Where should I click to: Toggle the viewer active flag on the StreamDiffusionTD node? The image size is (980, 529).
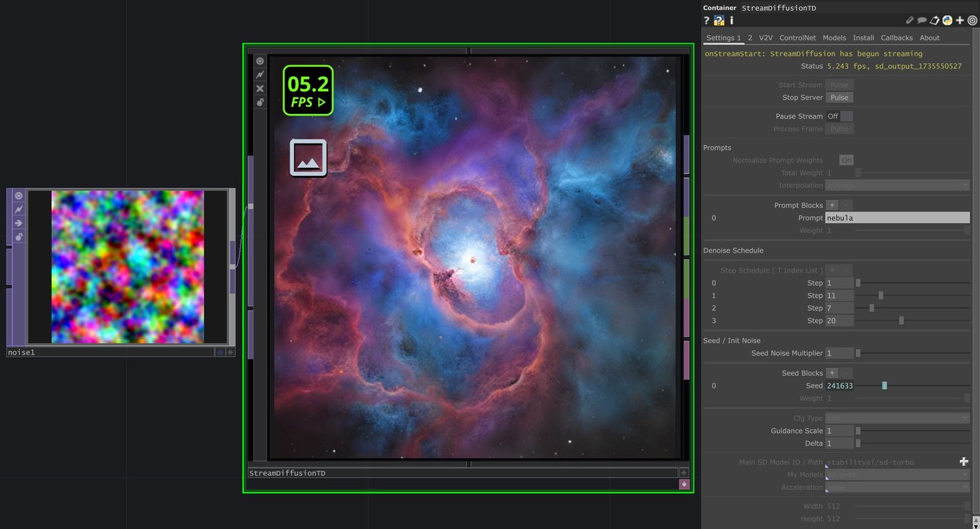tap(260, 60)
